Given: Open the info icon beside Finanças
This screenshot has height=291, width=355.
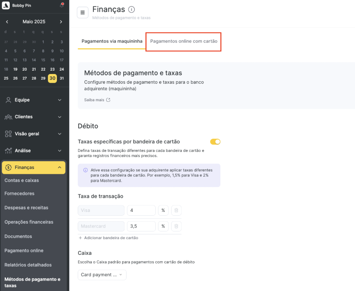Looking at the screenshot, I should tap(131, 9).
